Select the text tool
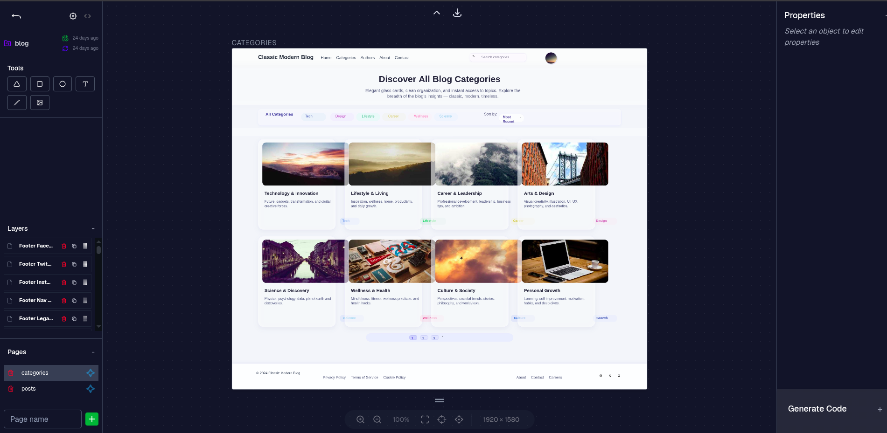Viewport: 887px width, 433px height. (85, 84)
